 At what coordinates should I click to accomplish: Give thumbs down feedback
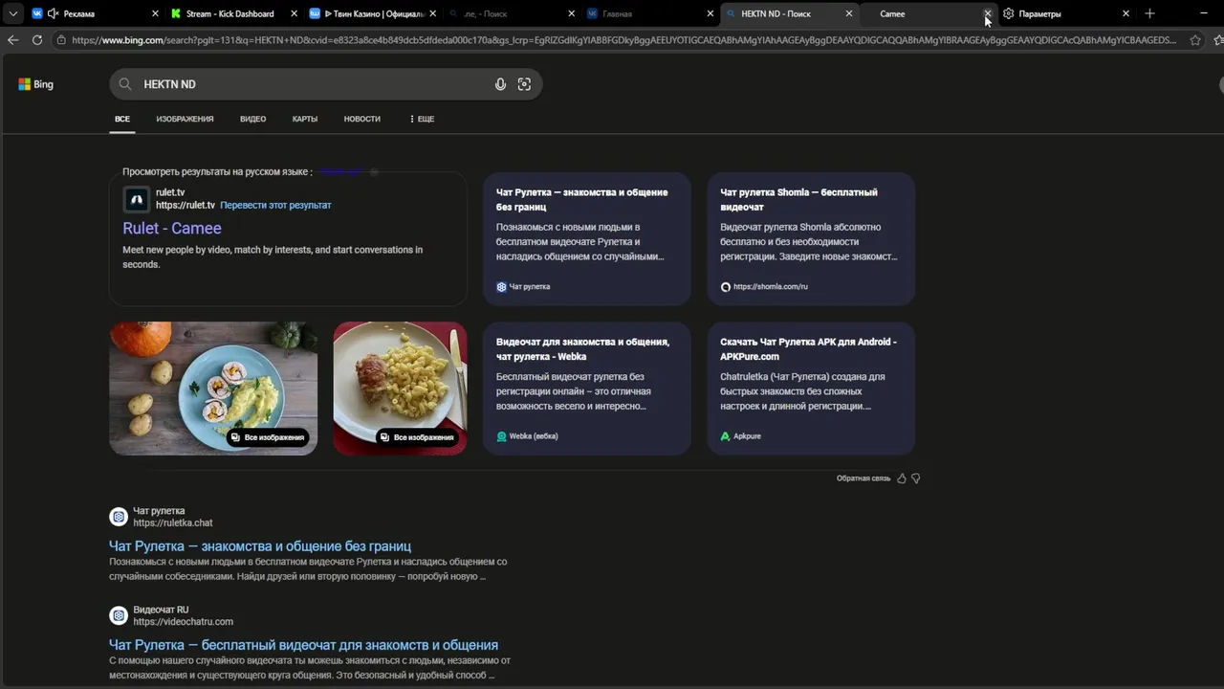click(915, 478)
